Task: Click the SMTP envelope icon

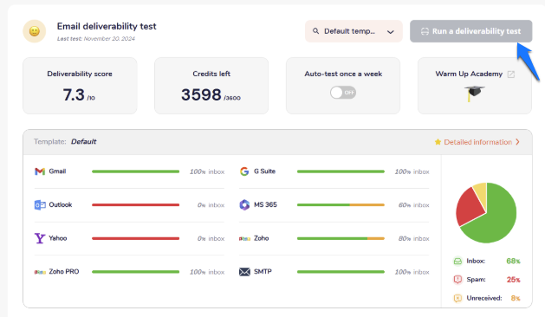Action: point(244,272)
